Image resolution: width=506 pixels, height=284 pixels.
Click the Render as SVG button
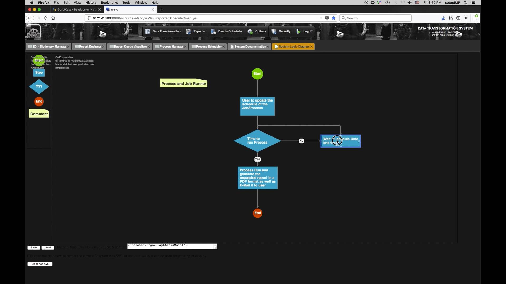tap(40, 264)
